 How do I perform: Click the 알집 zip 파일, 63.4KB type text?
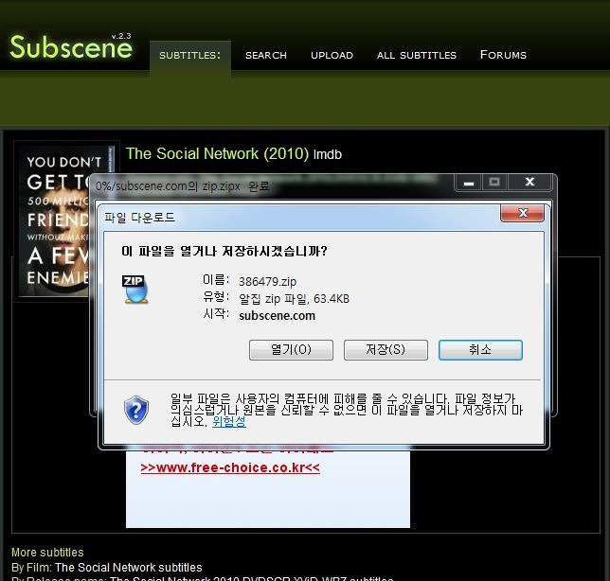294,298
